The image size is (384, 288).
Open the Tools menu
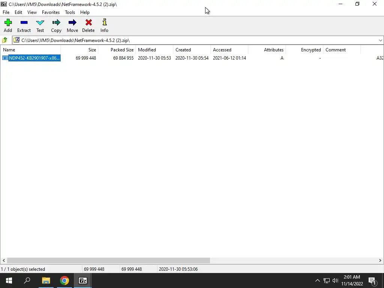(x=70, y=12)
